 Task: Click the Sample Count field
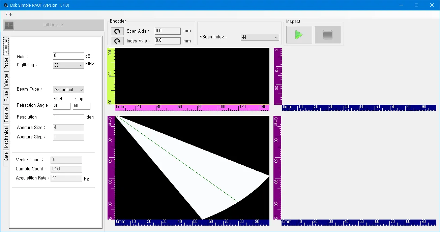tap(66, 169)
